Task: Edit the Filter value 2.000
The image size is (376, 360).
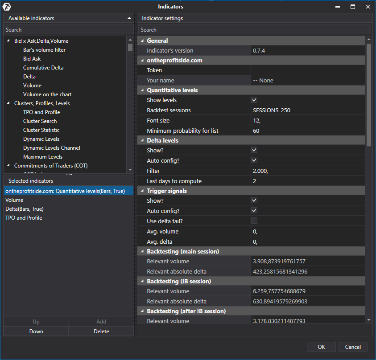Action: point(308,171)
